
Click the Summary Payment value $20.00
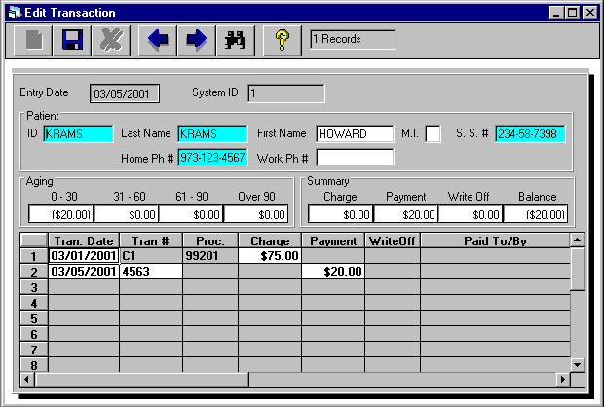[x=406, y=214]
